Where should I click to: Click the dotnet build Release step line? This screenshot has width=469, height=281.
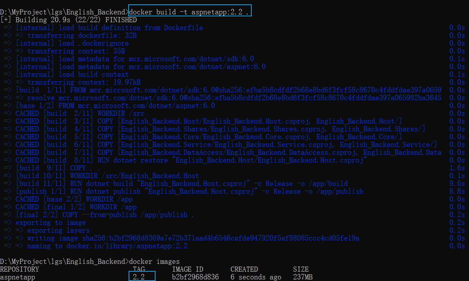(x=181, y=184)
